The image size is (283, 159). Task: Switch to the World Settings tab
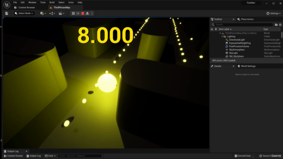click(247, 66)
